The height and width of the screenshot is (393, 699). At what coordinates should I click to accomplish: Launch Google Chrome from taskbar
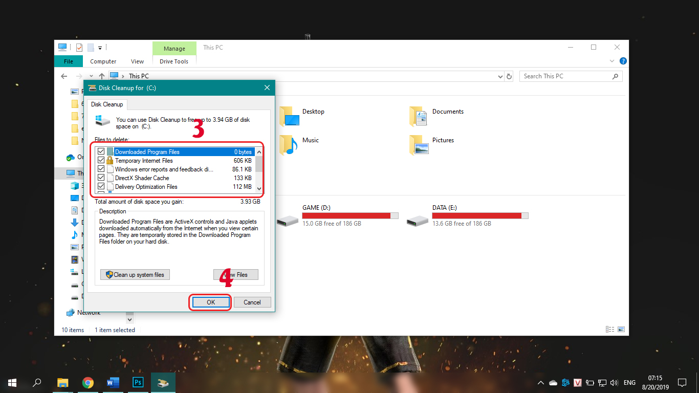(x=88, y=382)
